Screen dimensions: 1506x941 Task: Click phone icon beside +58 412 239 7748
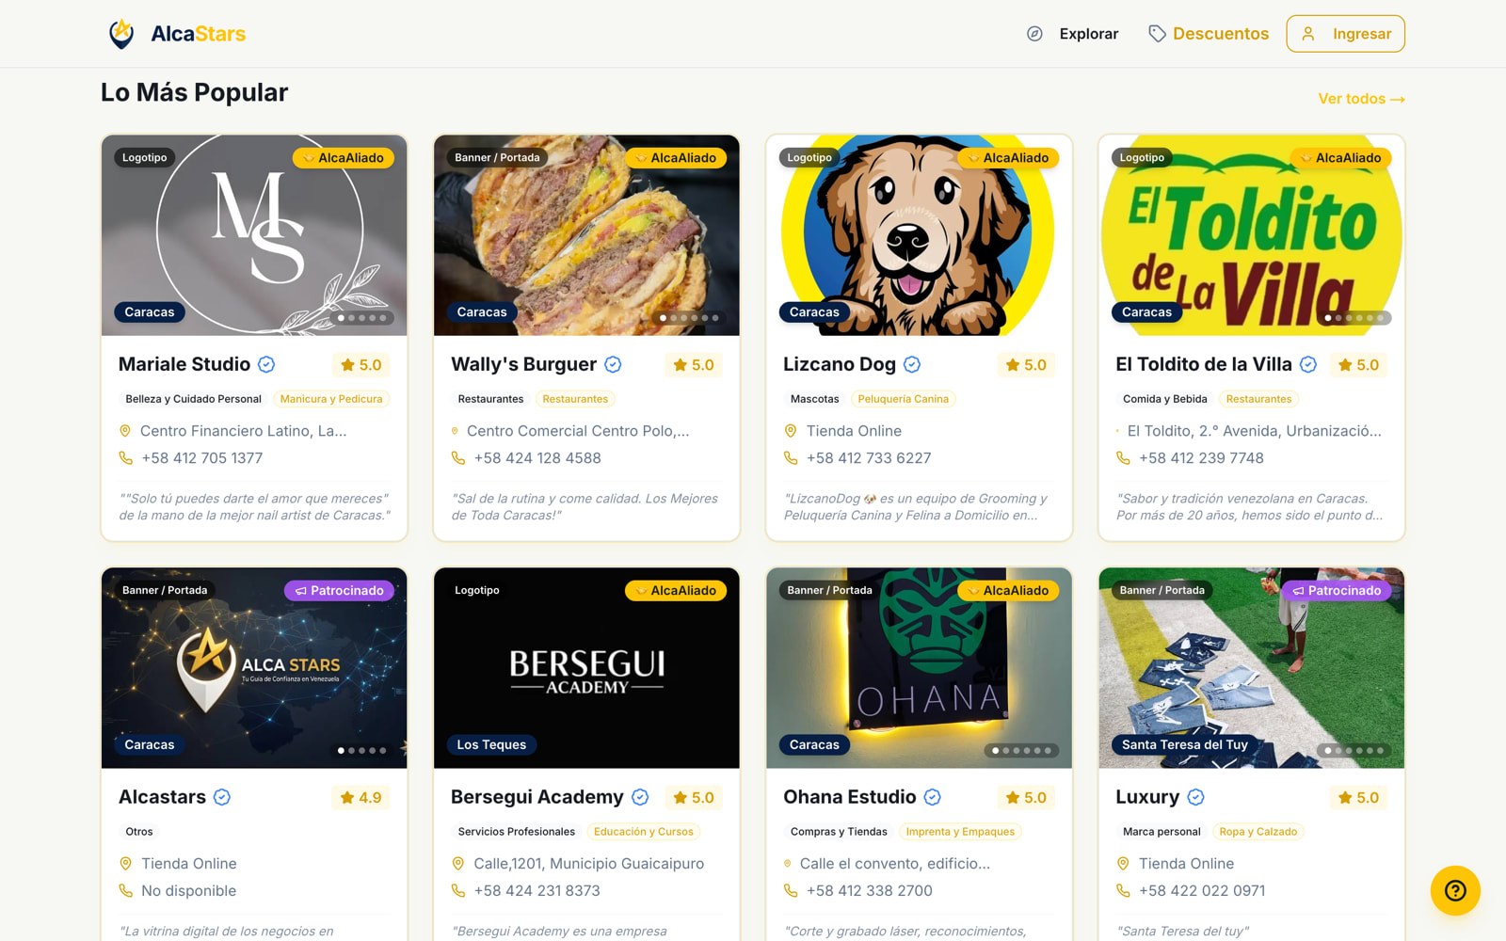[x=1123, y=458]
